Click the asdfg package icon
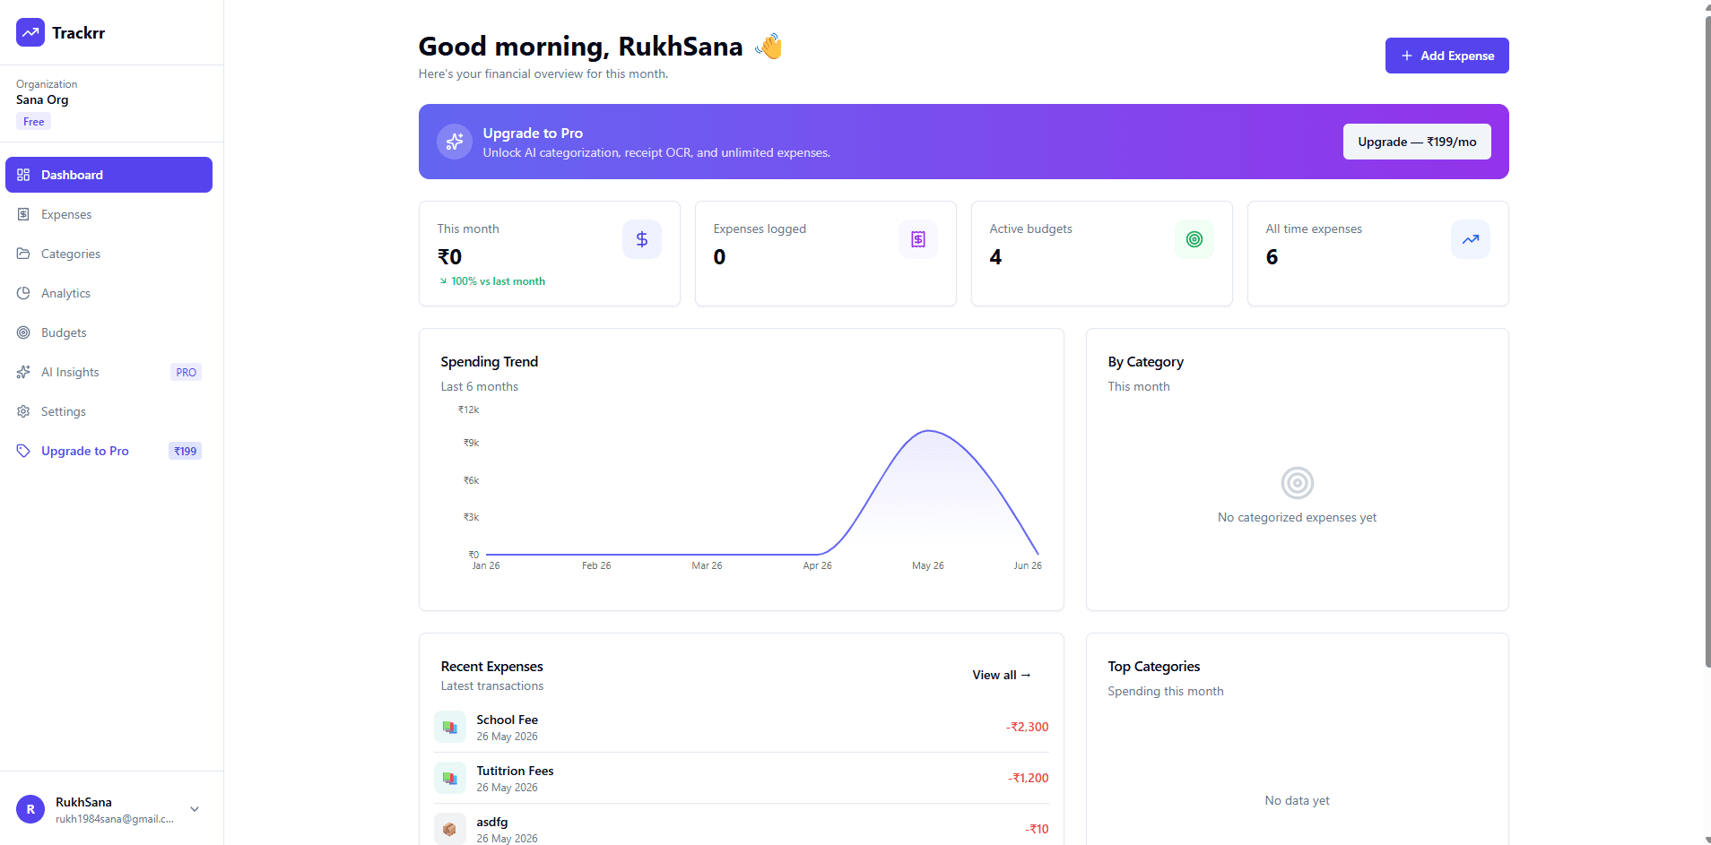Image resolution: width=1711 pixels, height=845 pixels. (x=450, y=829)
